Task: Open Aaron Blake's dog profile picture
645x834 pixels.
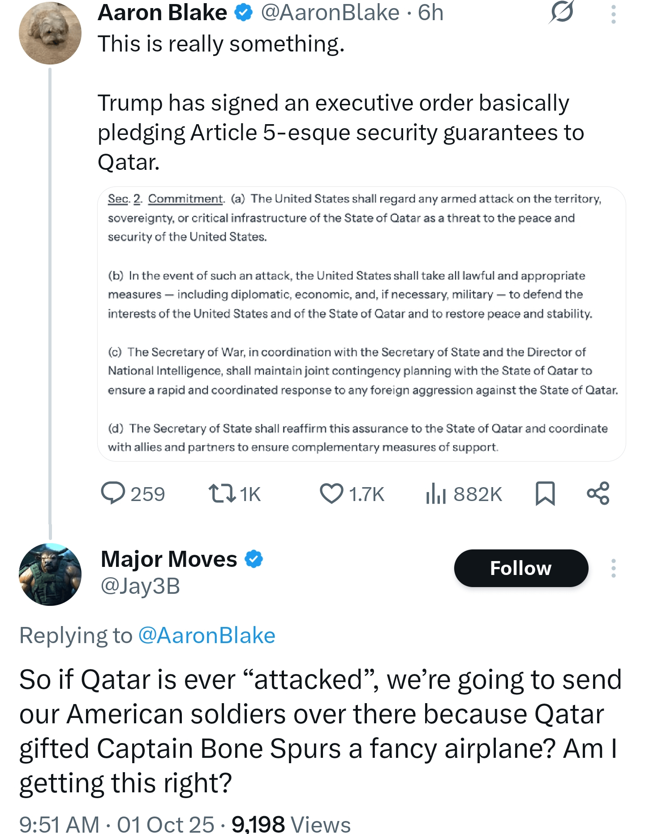Action: point(50,33)
